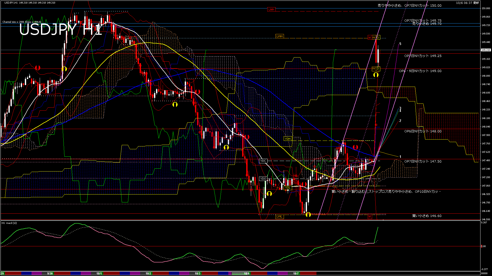Click the YDO marker label

[263, 179]
